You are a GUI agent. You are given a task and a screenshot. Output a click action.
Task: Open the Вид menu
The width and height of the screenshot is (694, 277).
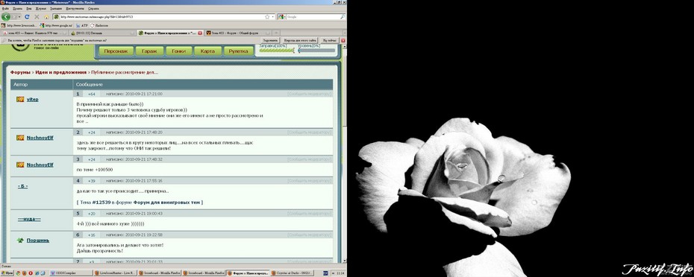click(x=29, y=8)
